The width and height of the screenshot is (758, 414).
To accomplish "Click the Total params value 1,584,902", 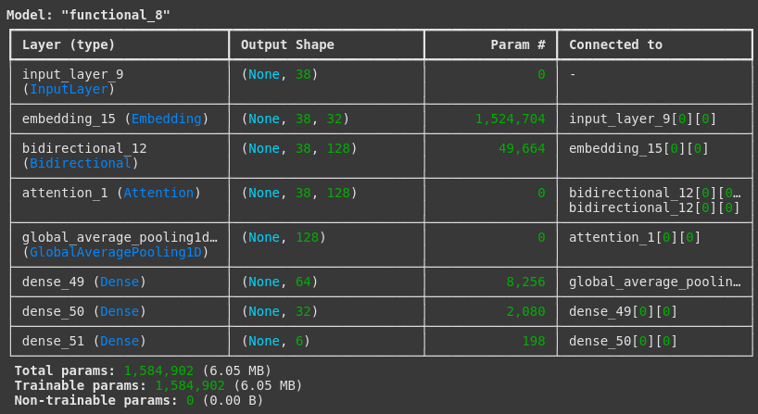I will (158, 370).
